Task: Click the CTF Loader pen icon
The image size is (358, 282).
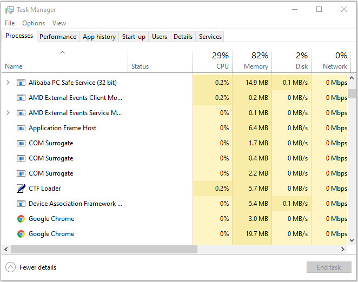Action: pos(21,189)
